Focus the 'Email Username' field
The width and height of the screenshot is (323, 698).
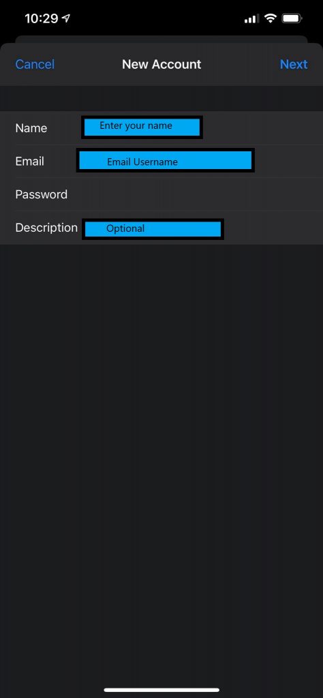click(165, 161)
